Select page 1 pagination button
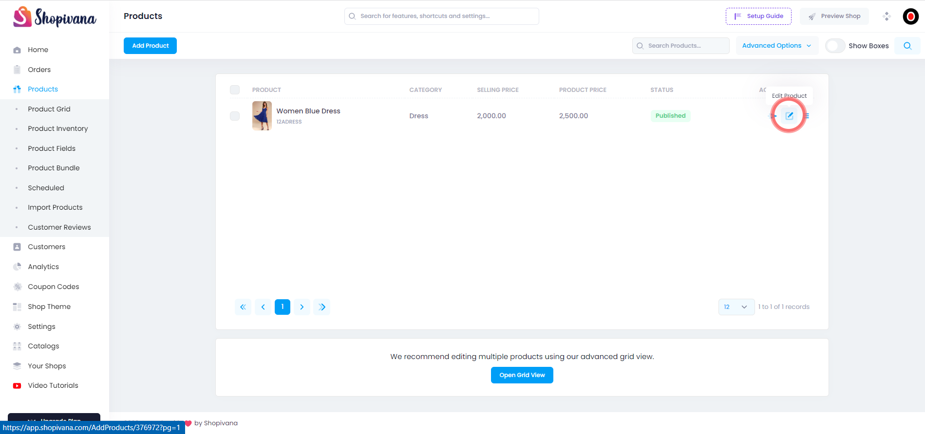Screen dimensions: 925x434 tap(283, 307)
